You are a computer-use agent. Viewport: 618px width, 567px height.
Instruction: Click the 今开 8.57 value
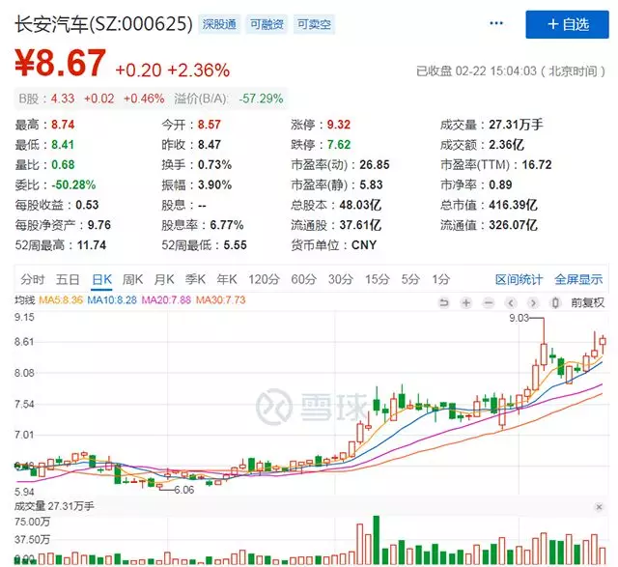(x=210, y=125)
